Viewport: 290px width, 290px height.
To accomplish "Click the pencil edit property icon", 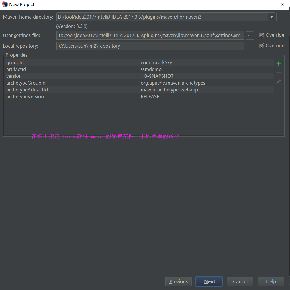I will click(278, 82).
